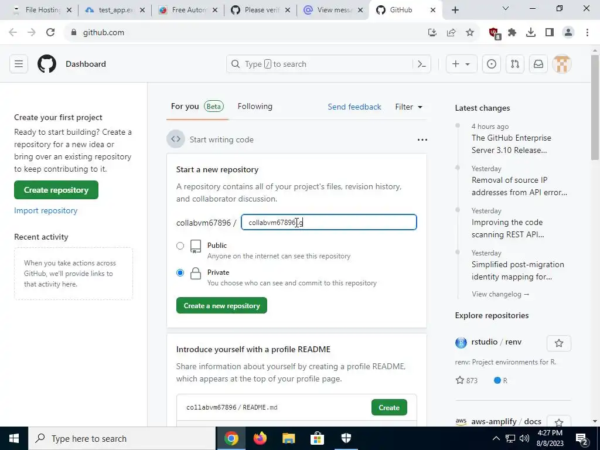Close the File Hosting browser tab
600x450 pixels.
pos(69,10)
